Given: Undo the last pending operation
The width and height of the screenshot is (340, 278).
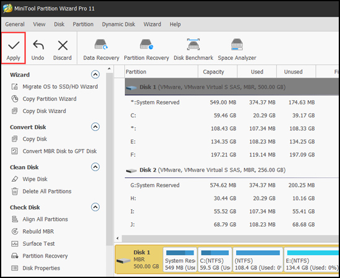Looking at the screenshot, I should tap(38, 49).
